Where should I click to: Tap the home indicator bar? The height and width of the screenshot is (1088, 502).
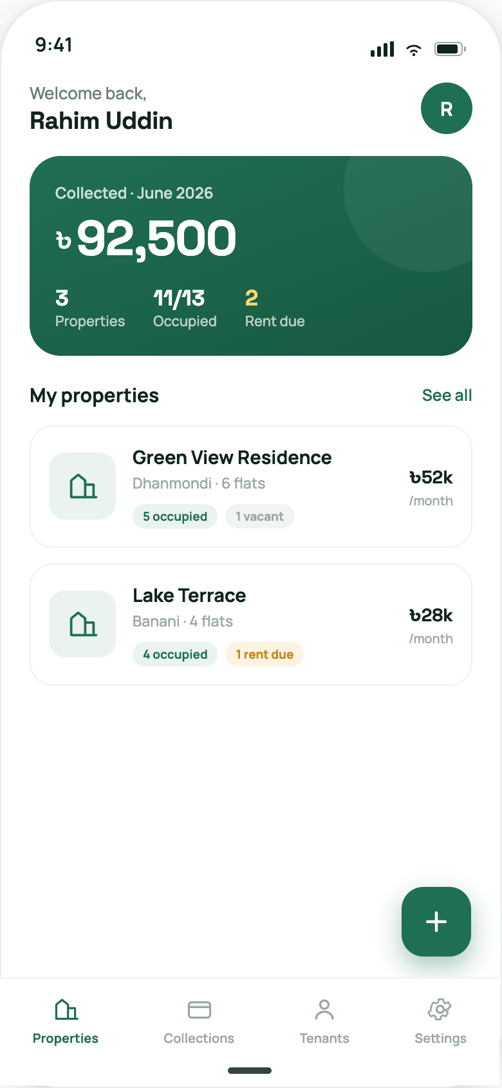click(x=250, y=1071)
